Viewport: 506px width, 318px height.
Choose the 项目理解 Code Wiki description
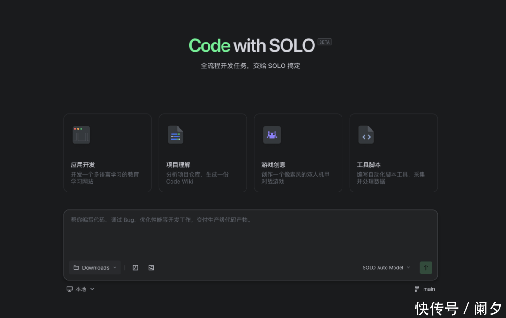[x=197, y=178]
